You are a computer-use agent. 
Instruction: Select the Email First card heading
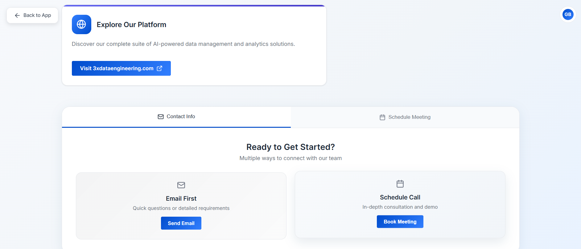tap(181, 199)
